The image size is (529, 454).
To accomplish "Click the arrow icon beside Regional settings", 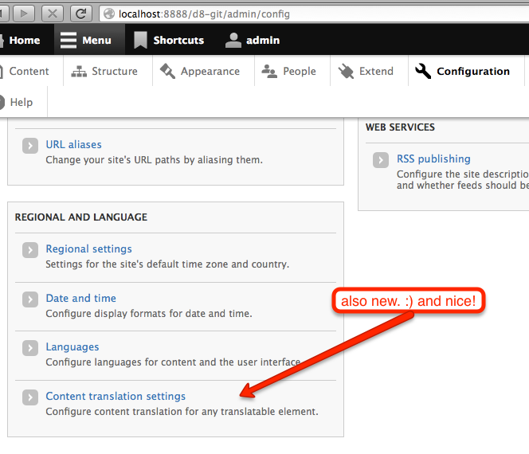I will click(30, 250).
